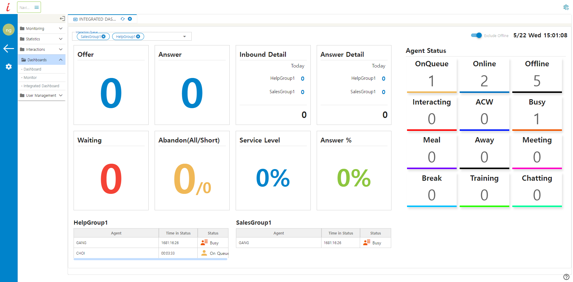Click the Interactions folder icon
Image resolution: width=573 pixels, height=282 pixels.
point(22,49)
